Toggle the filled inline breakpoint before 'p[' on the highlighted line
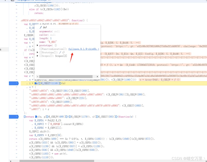The width and height of the screenshot is (207, 162). 35,83
